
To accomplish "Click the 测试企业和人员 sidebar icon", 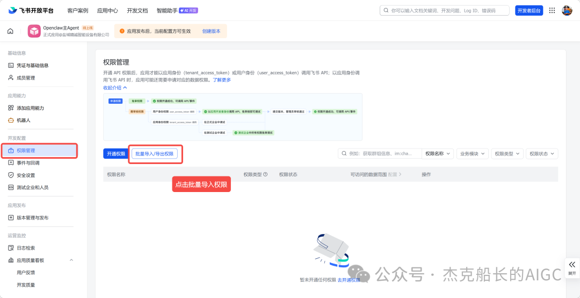I will [11, 188].
